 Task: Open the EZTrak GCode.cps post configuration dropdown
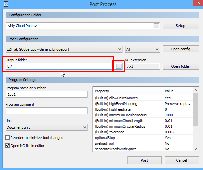pos(64,49)
